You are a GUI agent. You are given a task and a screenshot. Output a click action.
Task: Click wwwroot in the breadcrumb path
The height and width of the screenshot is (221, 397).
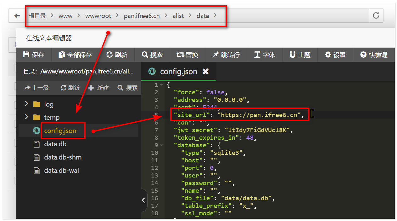click(98, 16)
